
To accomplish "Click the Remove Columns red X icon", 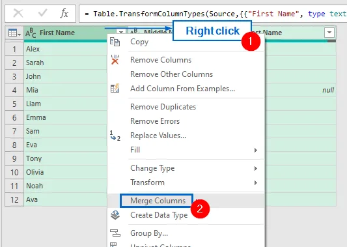I will coord(115,60).
